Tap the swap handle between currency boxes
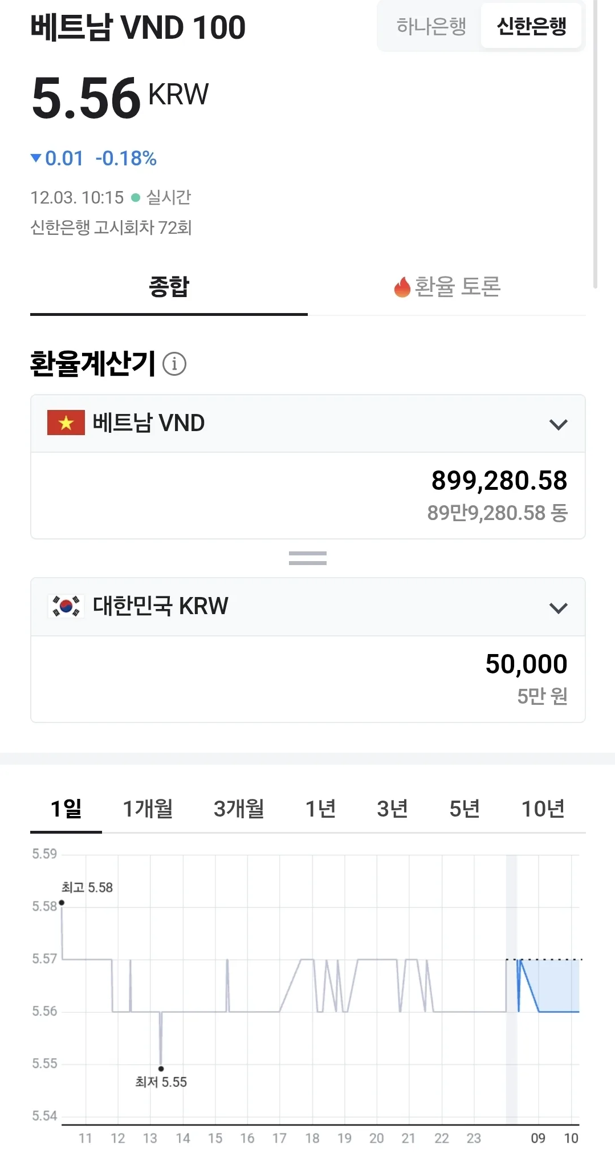Viewport: 615px width, 1153px height. (x=308, y=558)
